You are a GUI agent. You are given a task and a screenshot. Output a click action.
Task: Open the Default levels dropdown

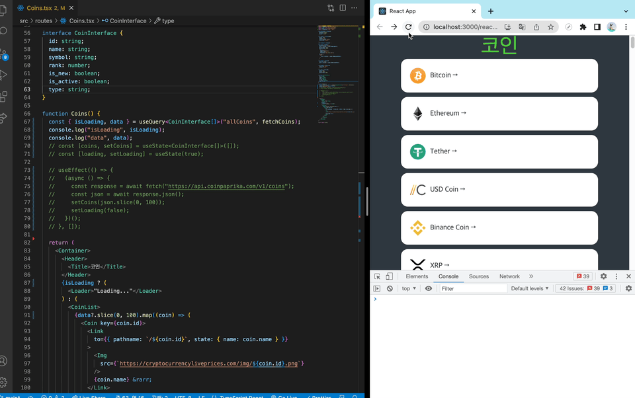530,288
